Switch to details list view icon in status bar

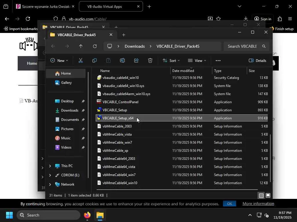[x=261, y=196]
